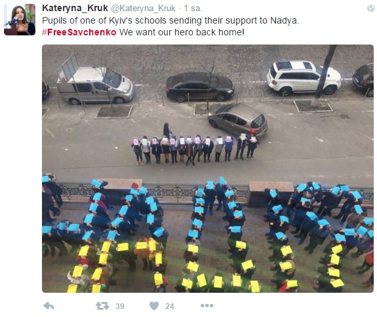Expand the tweet text about Kyiv's schools

click(x=170, y=21)
